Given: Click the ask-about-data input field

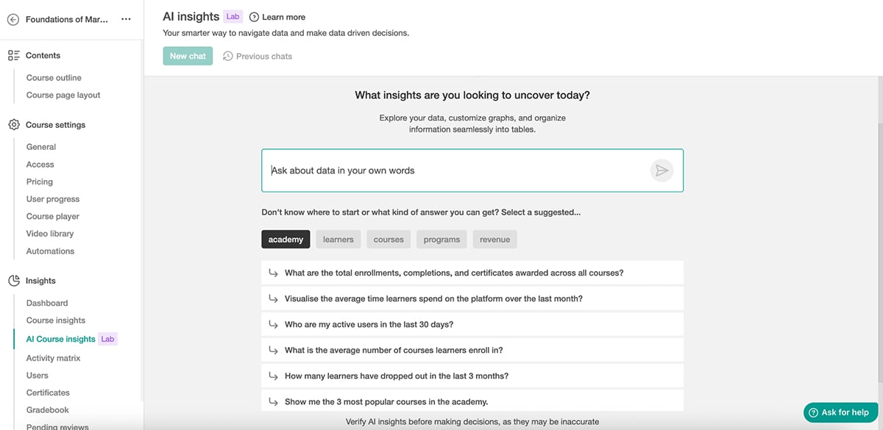Looking at the screenshot, I should (441, 170).
